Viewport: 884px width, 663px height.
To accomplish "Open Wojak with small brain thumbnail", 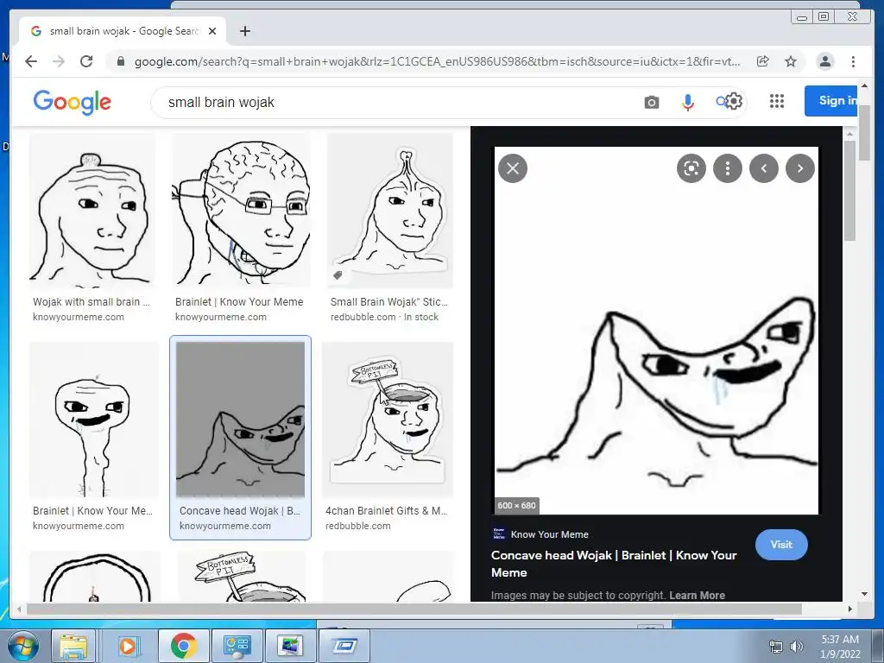I will [x=92, y=211].
